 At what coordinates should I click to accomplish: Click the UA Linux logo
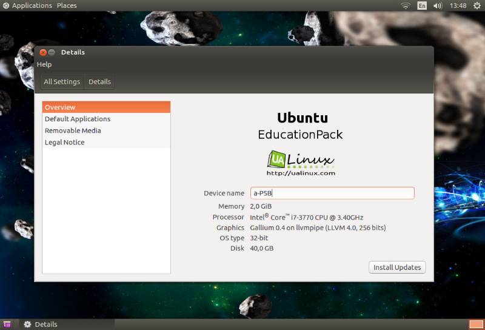[x=301, y=160]
